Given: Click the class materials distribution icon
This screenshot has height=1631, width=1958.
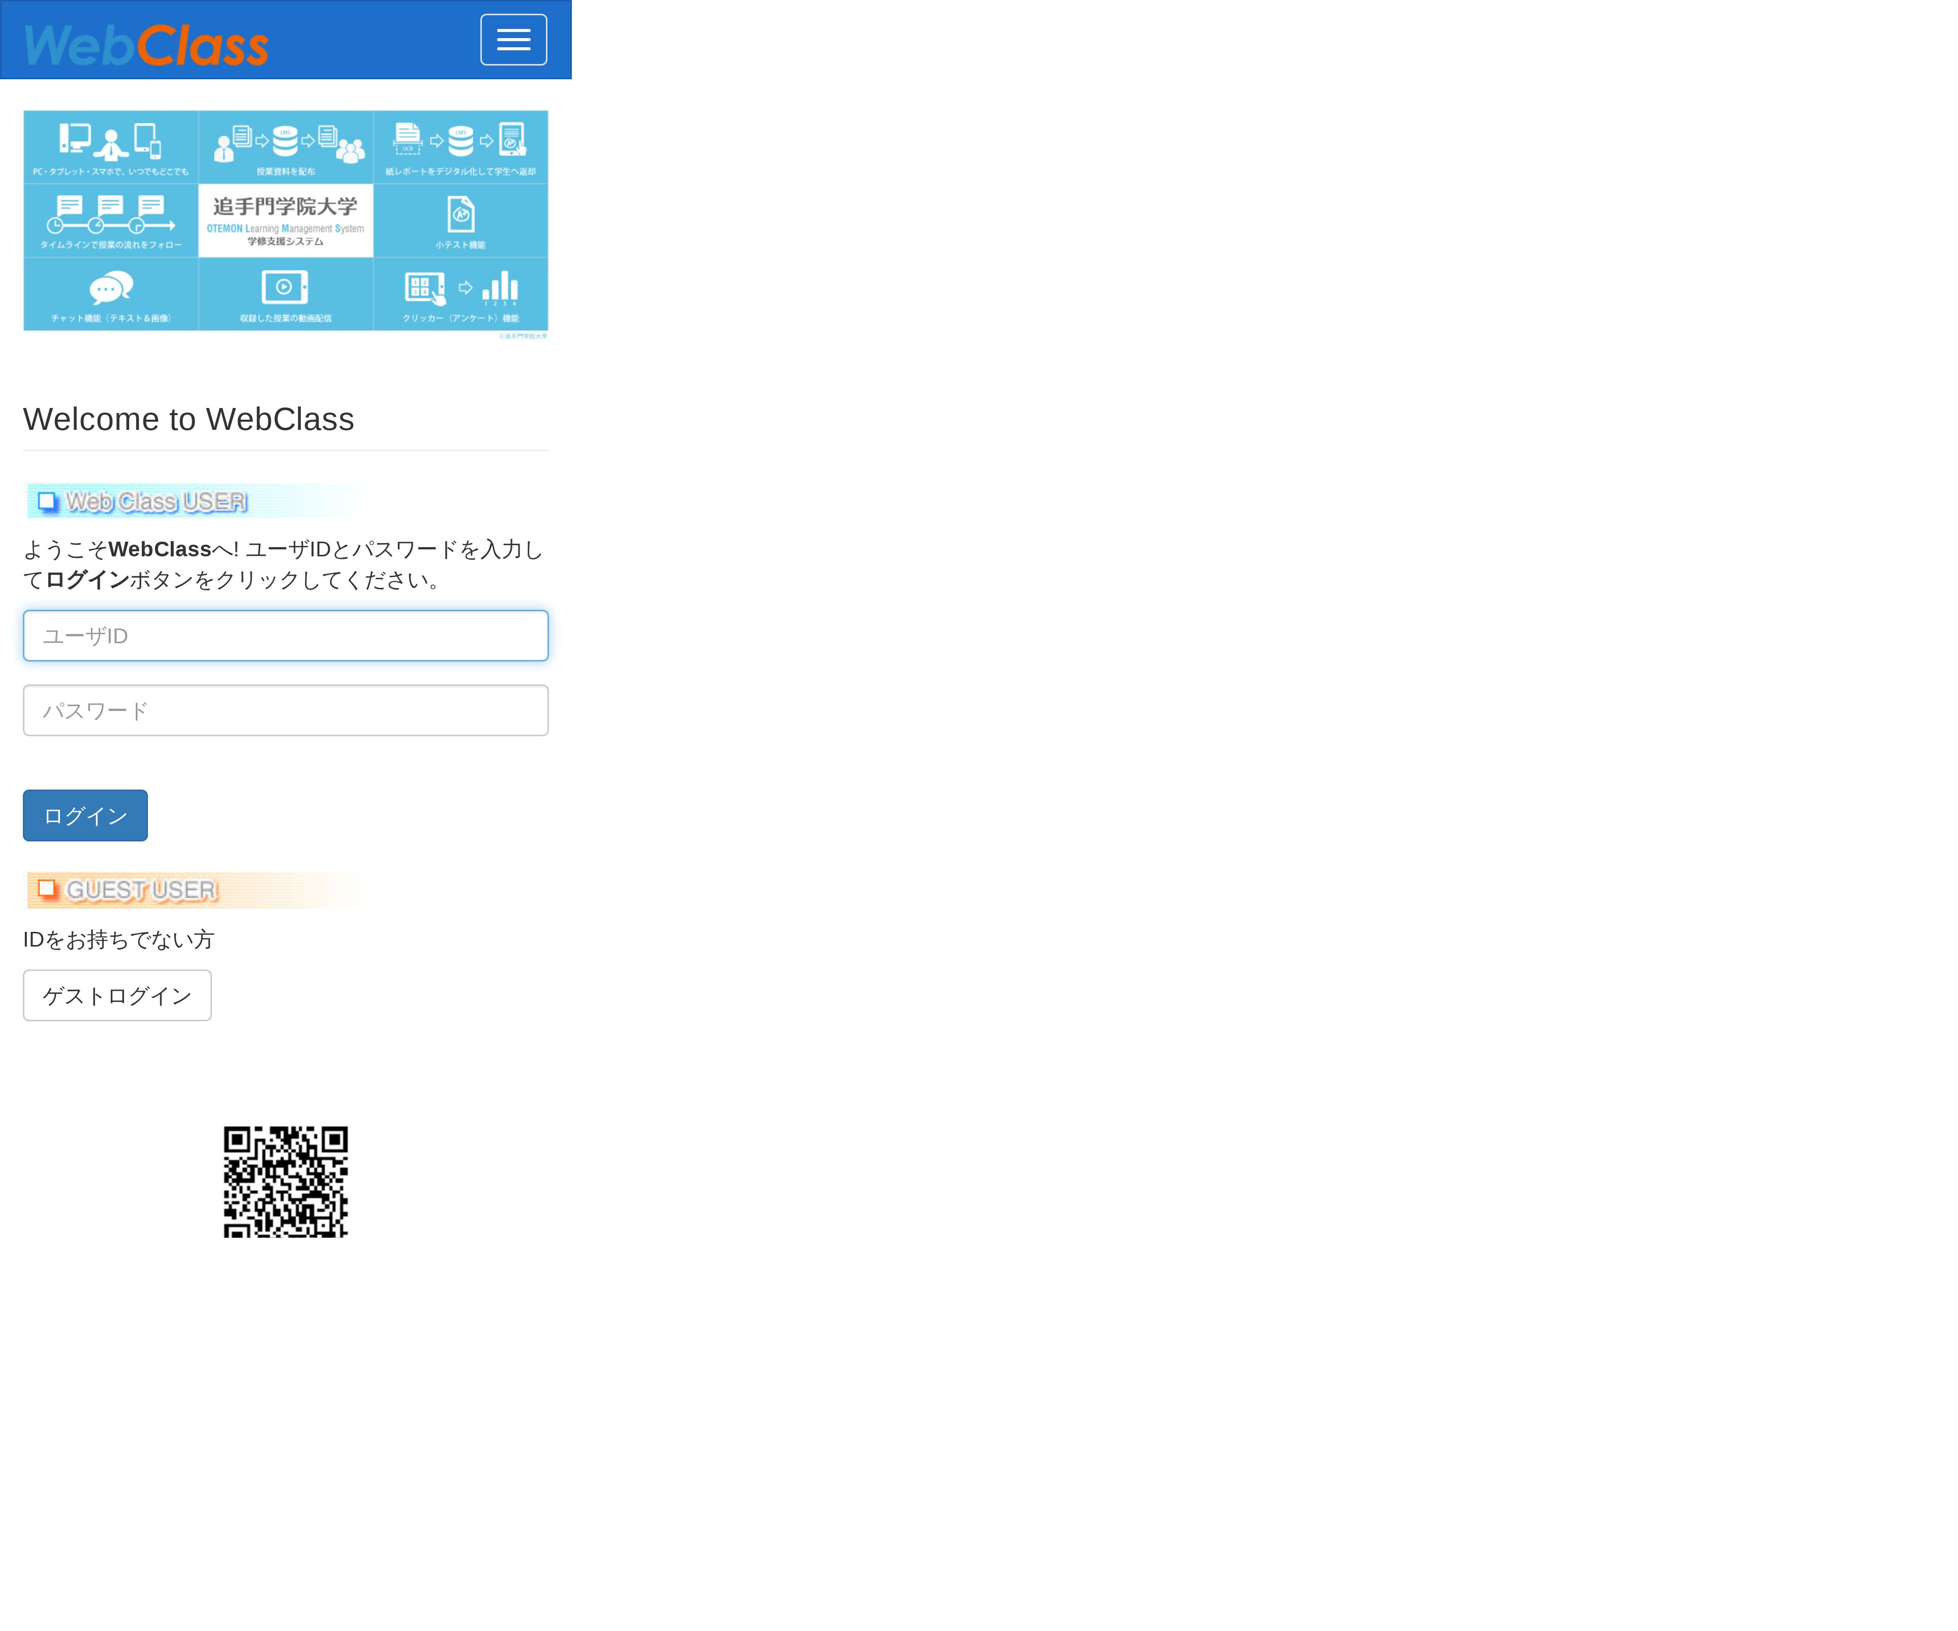Looking at the screenshot, I should pyautogui.click(x=285, y=143).
